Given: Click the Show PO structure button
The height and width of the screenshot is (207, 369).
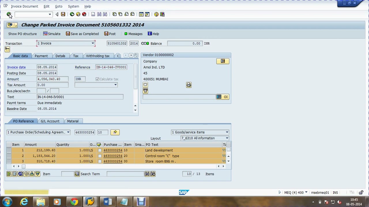Looking at the screenshot, I should click(x=22, y=34).
